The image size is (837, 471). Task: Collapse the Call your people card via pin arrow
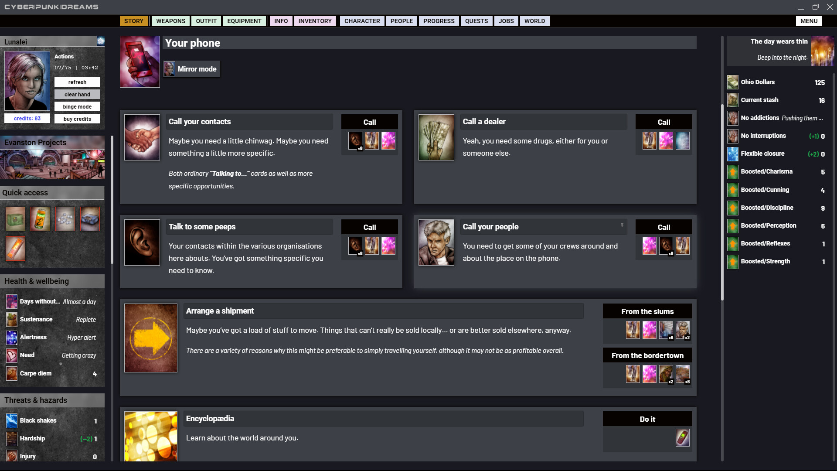click(622, 224)
